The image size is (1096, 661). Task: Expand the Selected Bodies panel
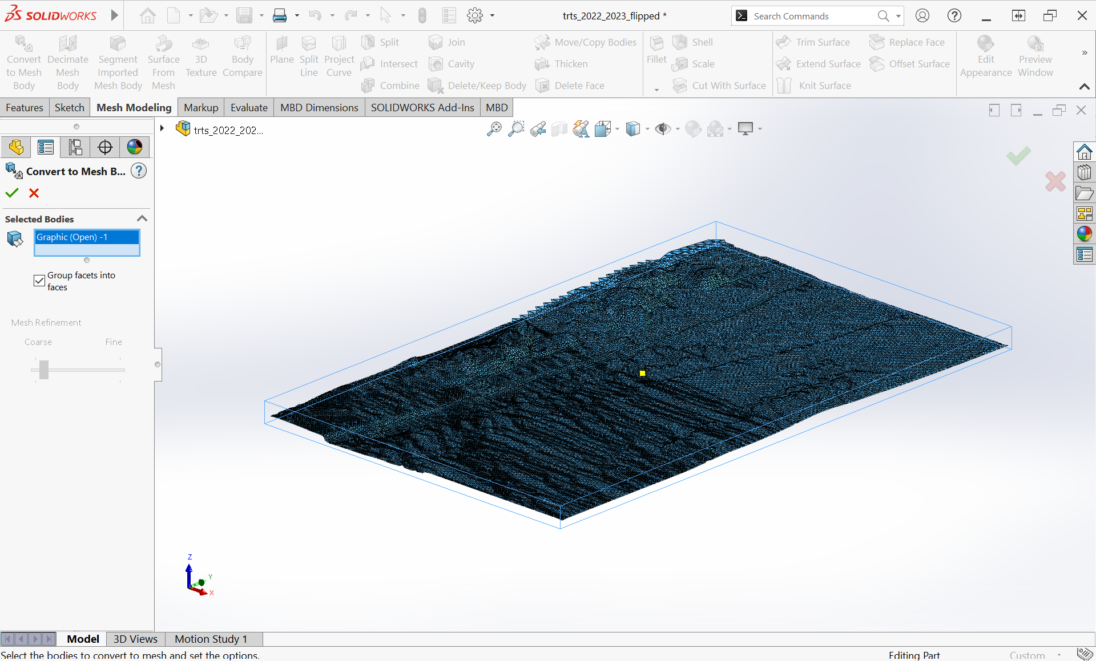[142, 217]
